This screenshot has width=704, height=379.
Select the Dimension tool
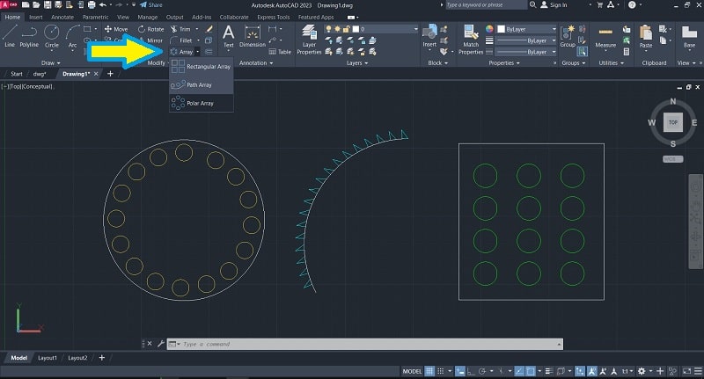[x=253, y=36]
